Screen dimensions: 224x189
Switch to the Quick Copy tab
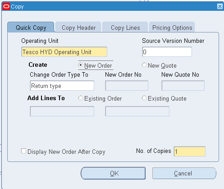[x=31, y=28]
